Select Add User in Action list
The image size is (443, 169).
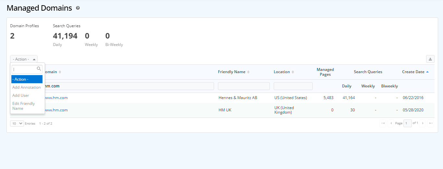coord(21,96)
